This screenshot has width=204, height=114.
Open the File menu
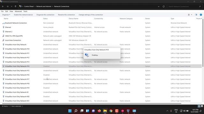(2, 11)
